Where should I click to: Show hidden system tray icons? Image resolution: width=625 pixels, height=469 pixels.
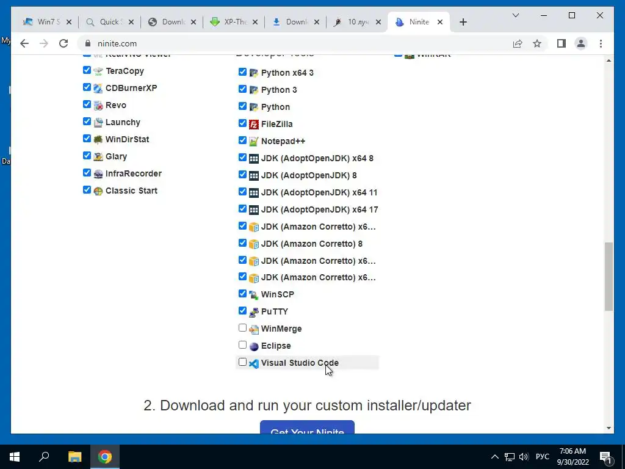(494, 457)
